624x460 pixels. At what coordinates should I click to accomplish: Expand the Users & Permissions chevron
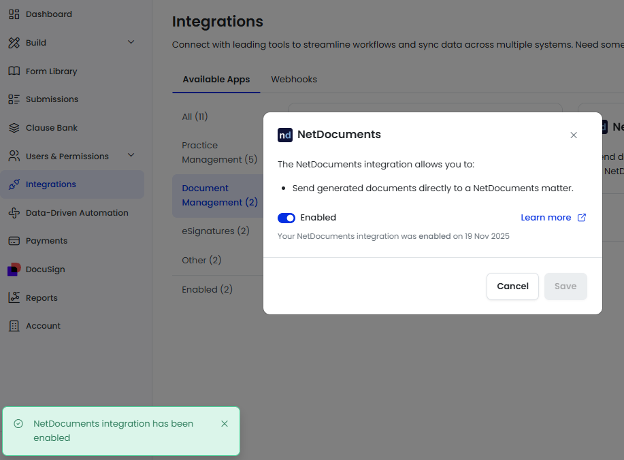point(131,155)
